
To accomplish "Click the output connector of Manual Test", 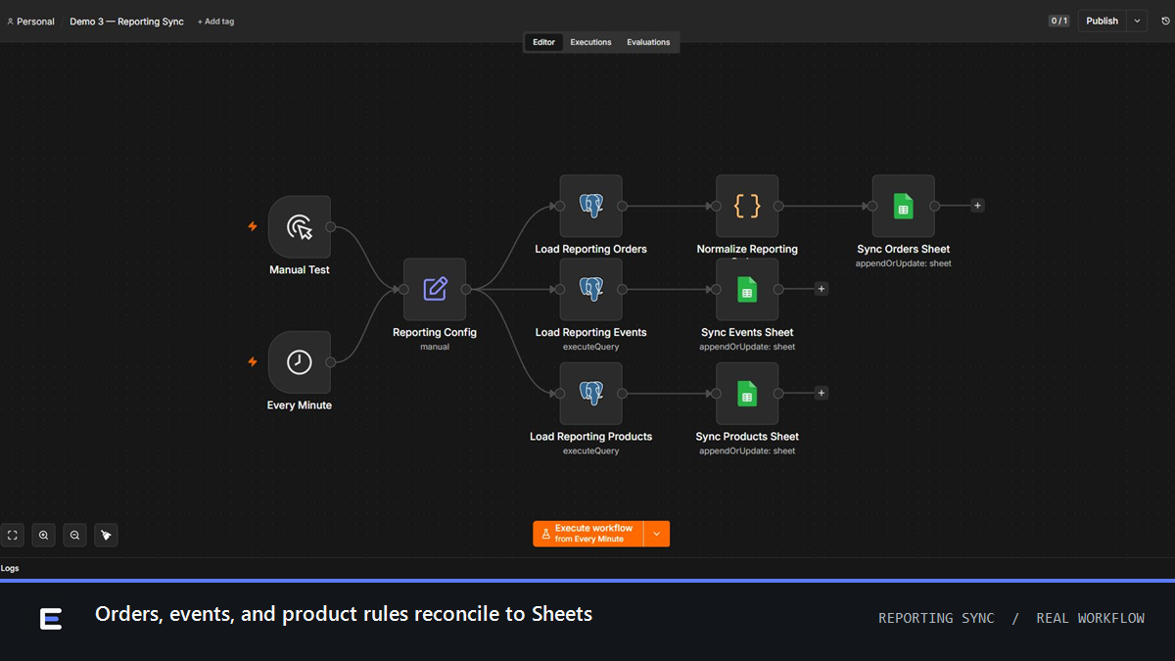I will tap(330, 227).
